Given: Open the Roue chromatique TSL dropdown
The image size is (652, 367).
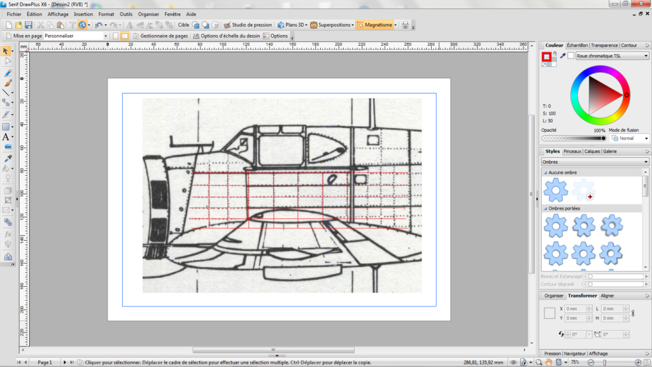Looking at the screenshot, I should [x=612, y=56].
